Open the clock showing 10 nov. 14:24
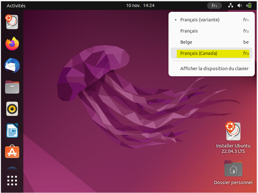 [140, 5]
